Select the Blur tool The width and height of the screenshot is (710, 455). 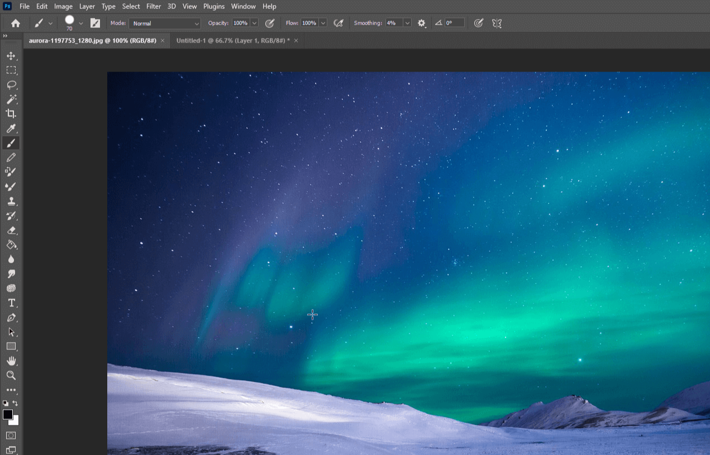tap(11, 259)
